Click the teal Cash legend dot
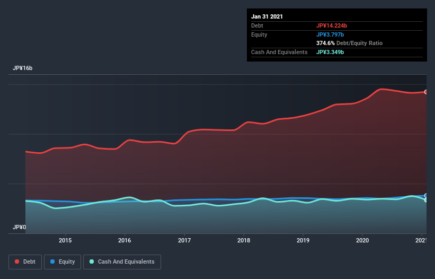Image resolution: width=435 pixels, height=279 pixels. point(92,261)
